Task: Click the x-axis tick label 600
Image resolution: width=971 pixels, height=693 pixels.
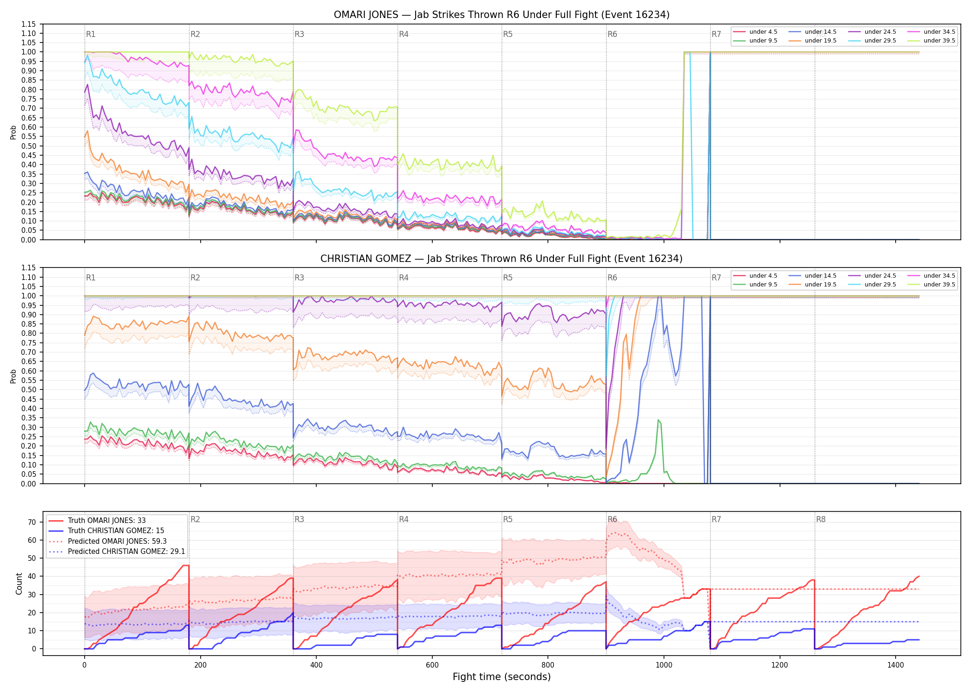Action: (x=432, y=665)
